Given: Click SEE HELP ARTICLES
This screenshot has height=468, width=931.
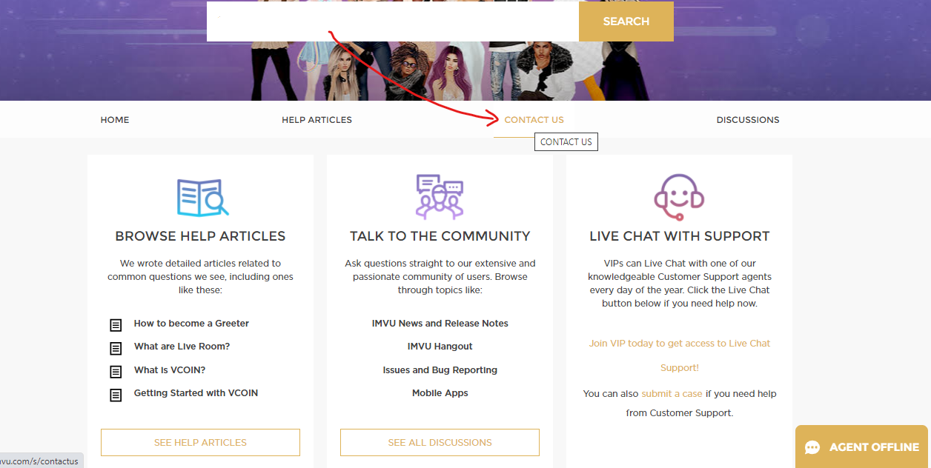Looking at the screenshot, I should 200,442.
